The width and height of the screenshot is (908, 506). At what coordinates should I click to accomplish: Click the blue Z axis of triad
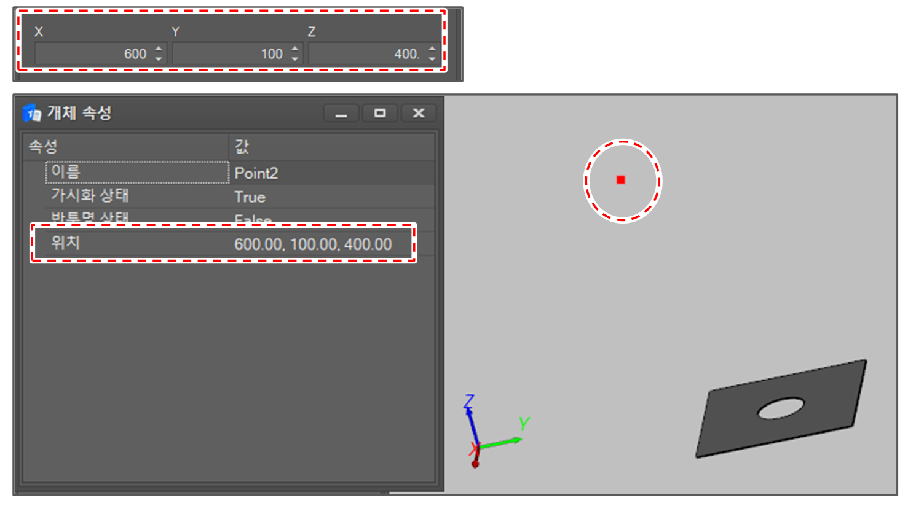tap(472, 422)
